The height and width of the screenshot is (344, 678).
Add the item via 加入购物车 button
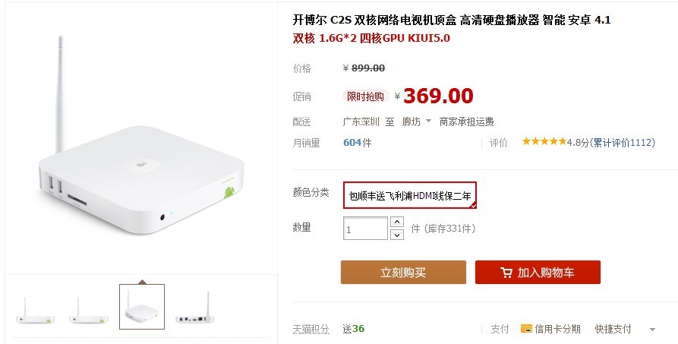click(x=538, y=272)
